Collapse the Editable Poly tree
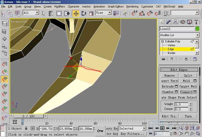This screenshot has height=137, width=202. [163, 41]
